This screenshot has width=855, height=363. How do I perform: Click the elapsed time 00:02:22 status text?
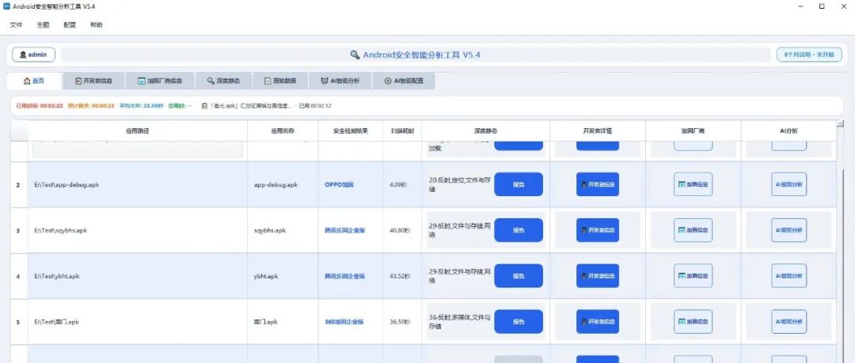pos(40,106)
